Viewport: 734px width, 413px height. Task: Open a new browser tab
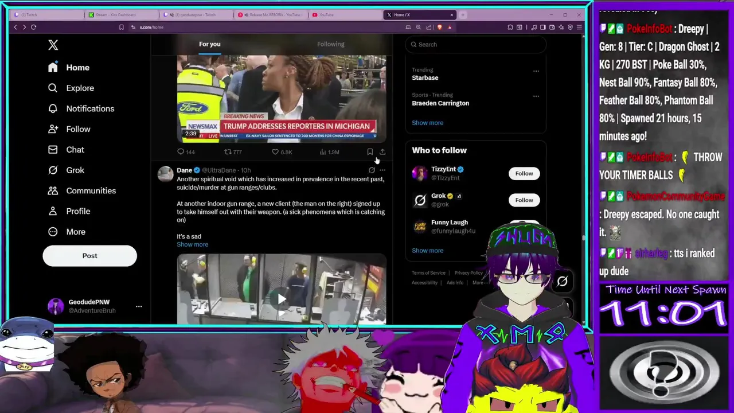coord(463,15)
